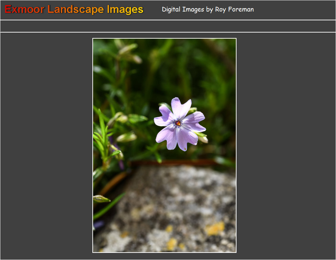Click the word 'Exmoor' in the title
The height and width of the screenshot is (260, 336).
point(24,9)
